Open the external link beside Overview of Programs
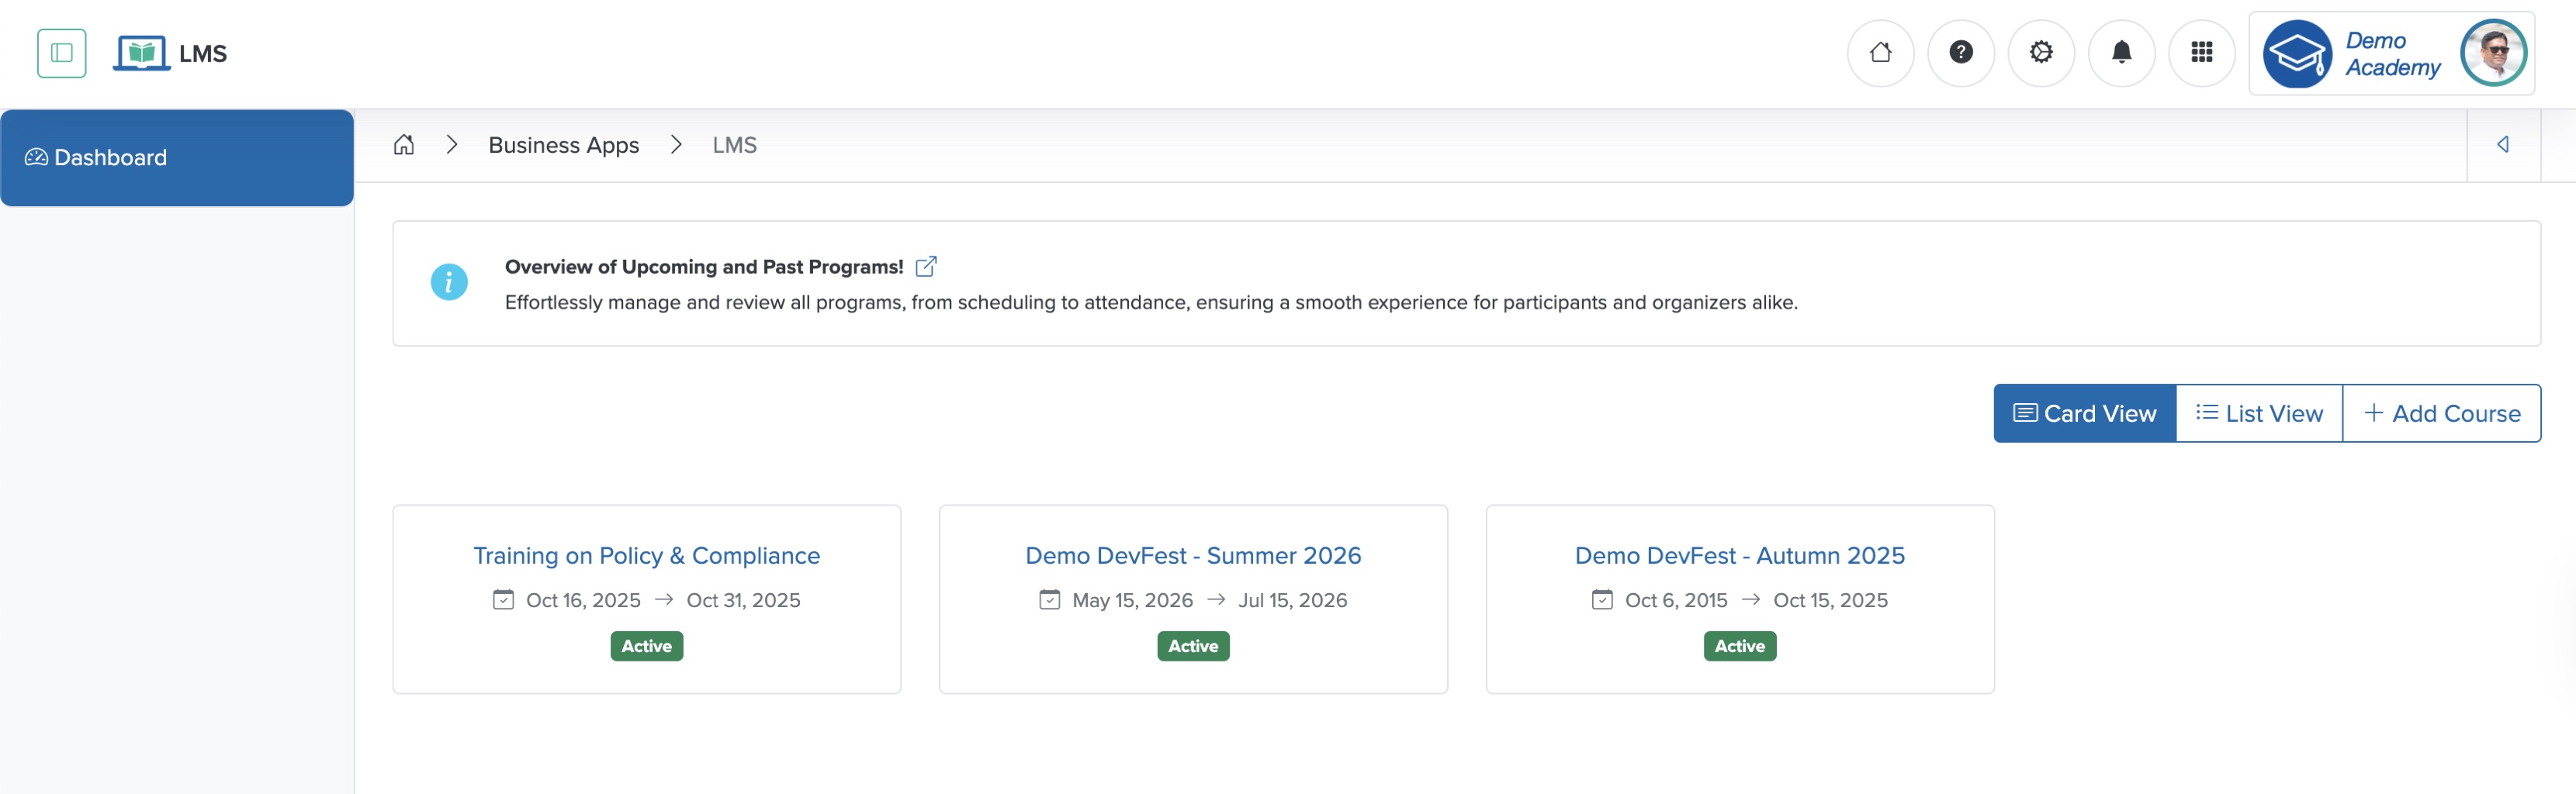The image size is (2576, 794). point(926,266)
